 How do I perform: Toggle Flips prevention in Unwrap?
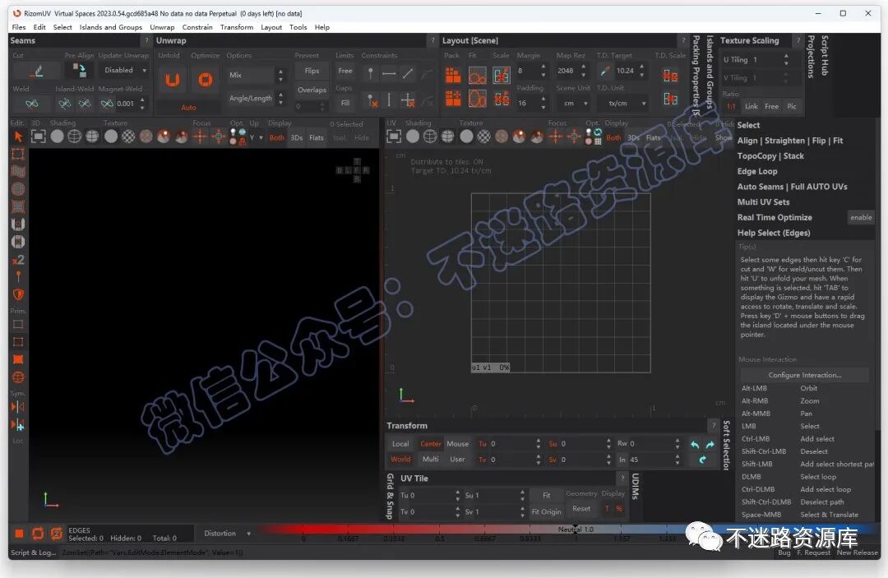pos(312,71)
